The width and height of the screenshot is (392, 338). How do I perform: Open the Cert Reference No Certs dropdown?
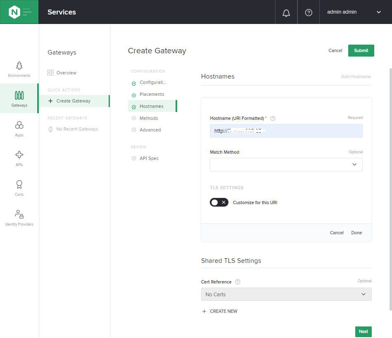point(286,294)
